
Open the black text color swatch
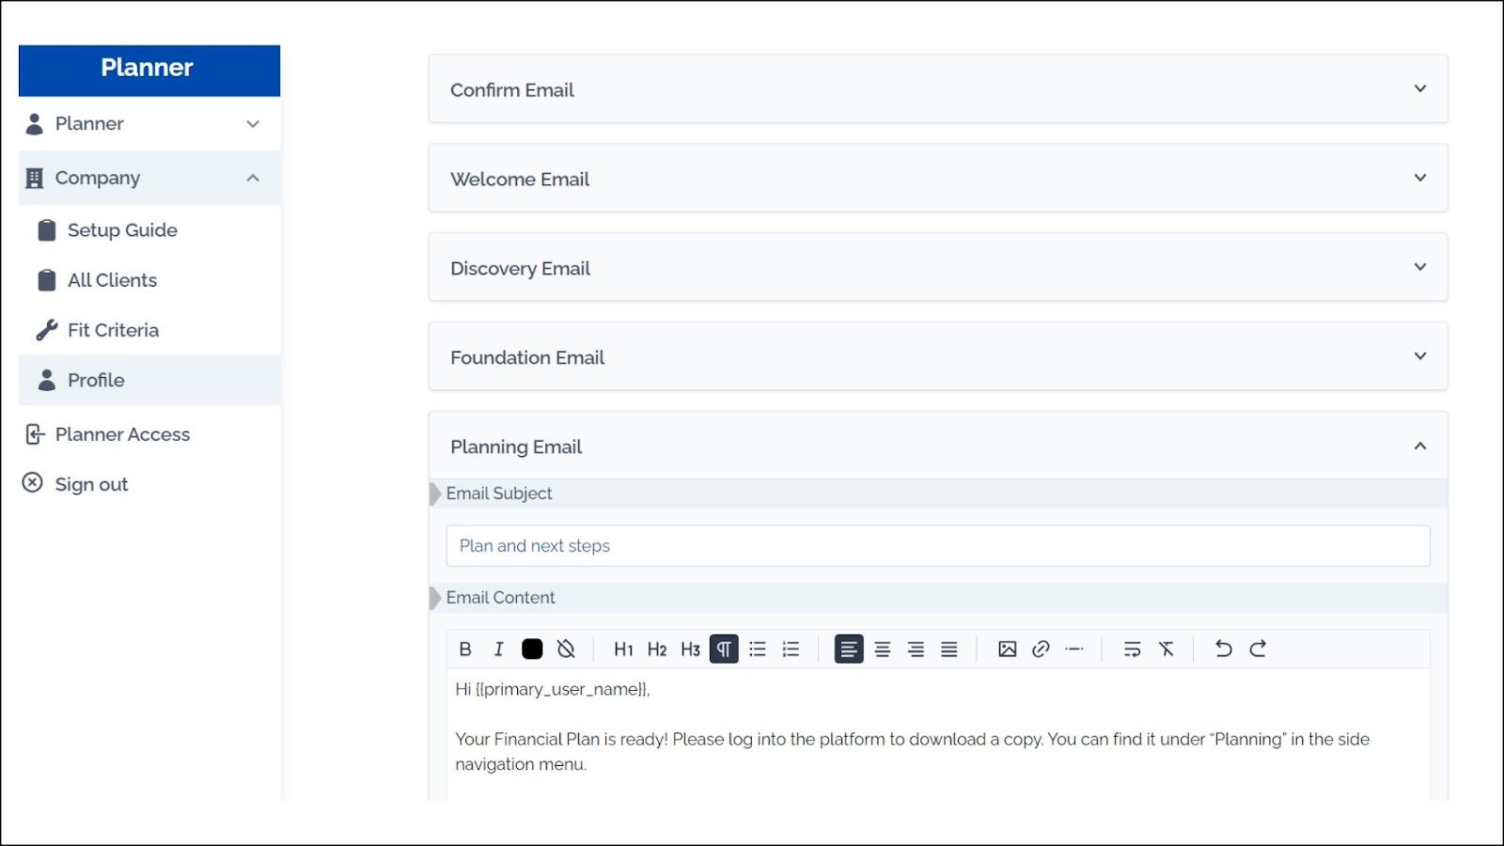532,649
